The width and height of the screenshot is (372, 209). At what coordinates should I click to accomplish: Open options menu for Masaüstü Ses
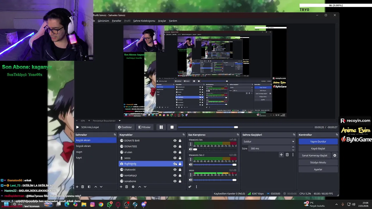pos(191,144)
